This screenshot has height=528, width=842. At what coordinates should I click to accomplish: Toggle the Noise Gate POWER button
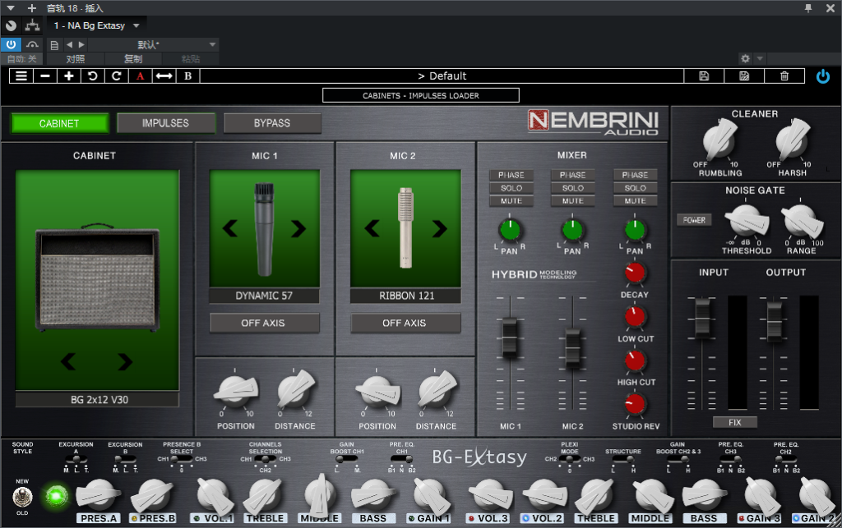click(694, 220)
